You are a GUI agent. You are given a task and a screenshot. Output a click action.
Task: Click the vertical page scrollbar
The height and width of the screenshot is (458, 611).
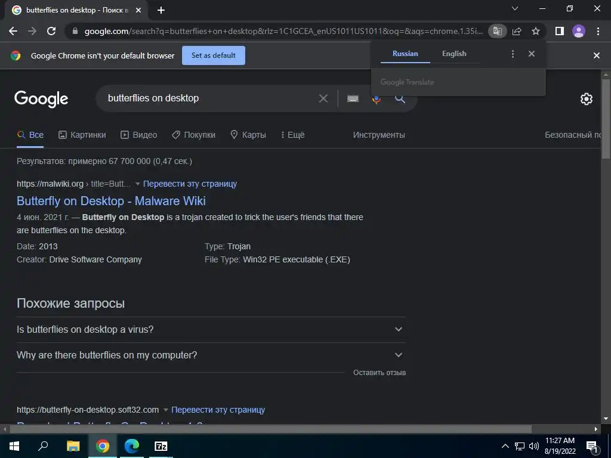pos(606,119)
